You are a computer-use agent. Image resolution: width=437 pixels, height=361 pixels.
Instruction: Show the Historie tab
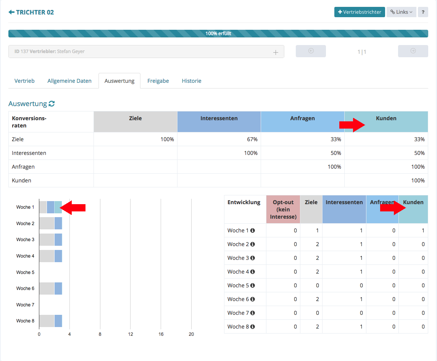coord(192,81)
